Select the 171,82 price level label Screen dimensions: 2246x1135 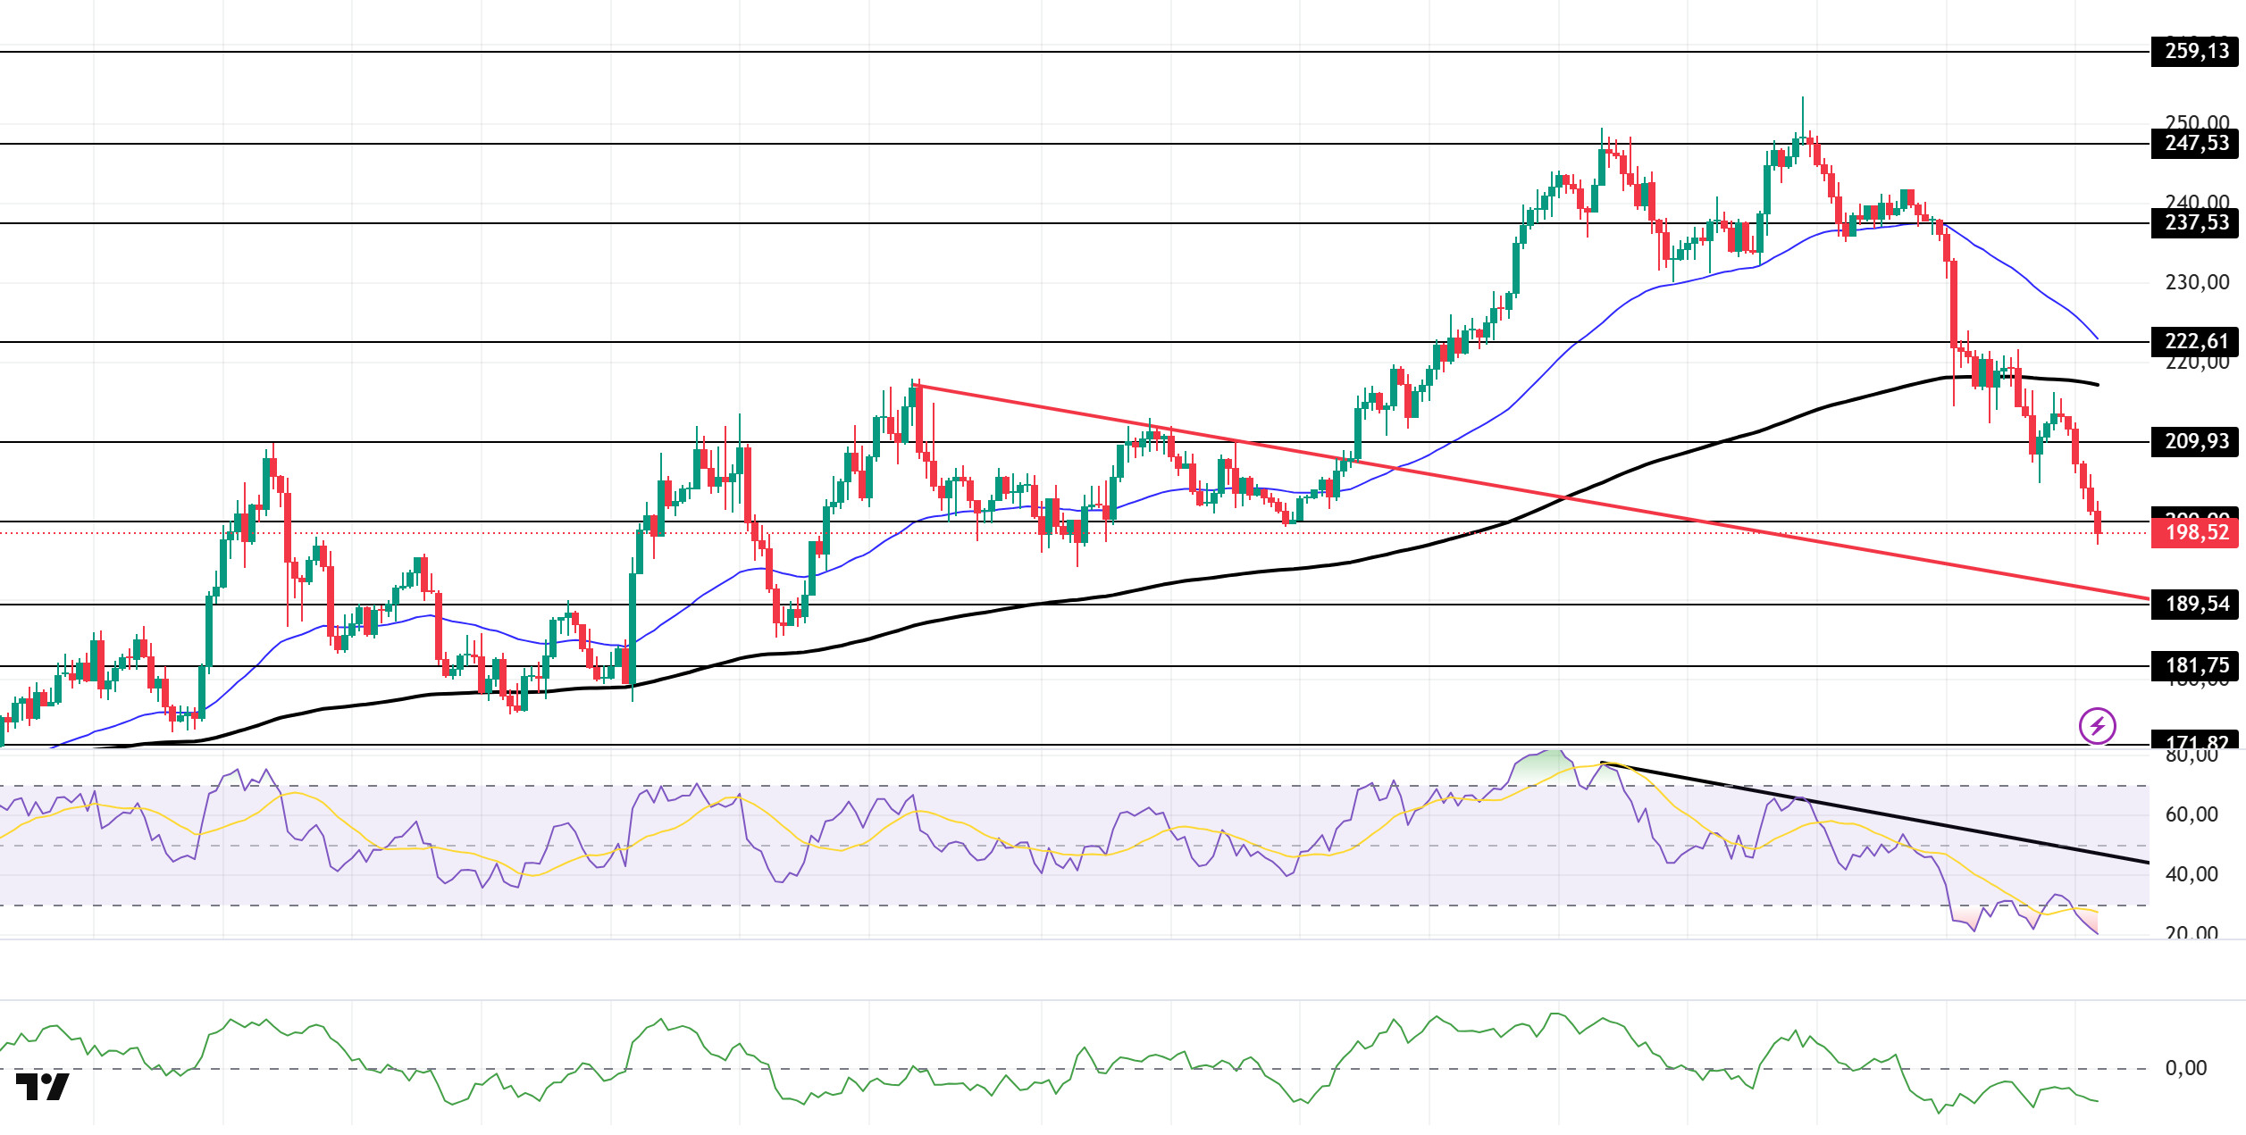(2197, 741)
